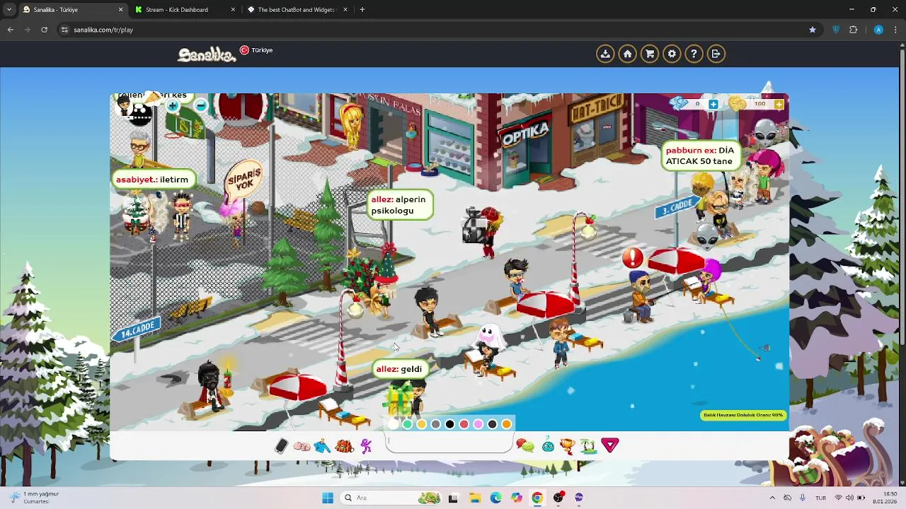Click the Sanalika logo
This screenshot has width=906, height=509.
point(207,54)
